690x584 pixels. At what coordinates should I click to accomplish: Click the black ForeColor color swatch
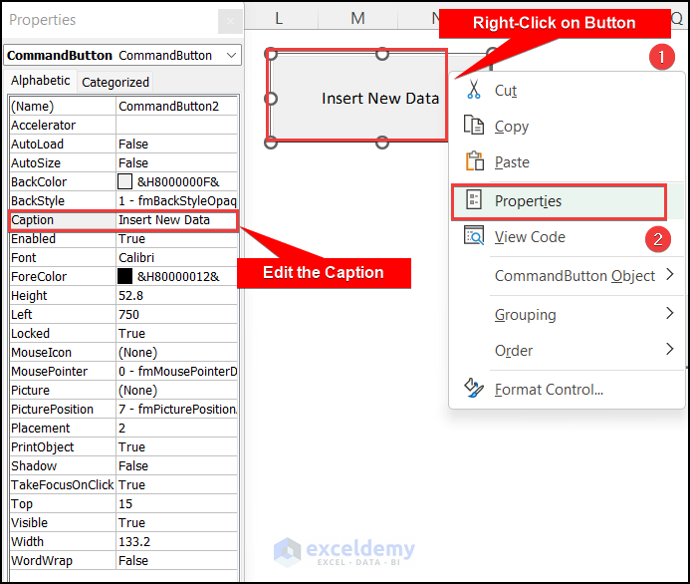click(125, 276)
